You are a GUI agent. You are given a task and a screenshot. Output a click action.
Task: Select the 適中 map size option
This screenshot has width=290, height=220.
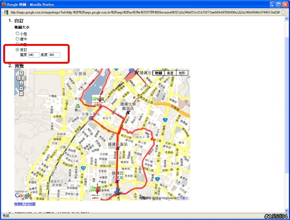(x=17, y=39)
